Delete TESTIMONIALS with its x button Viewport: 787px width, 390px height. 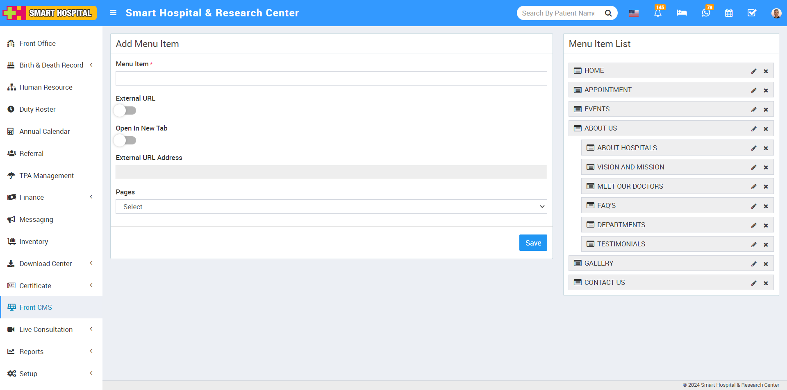pos(766,244)
